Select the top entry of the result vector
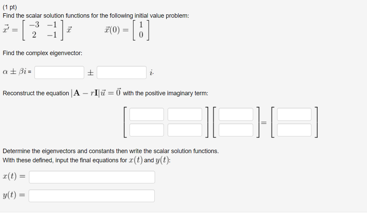This screenshot has width=367, height=213. (x=294, y=114)
